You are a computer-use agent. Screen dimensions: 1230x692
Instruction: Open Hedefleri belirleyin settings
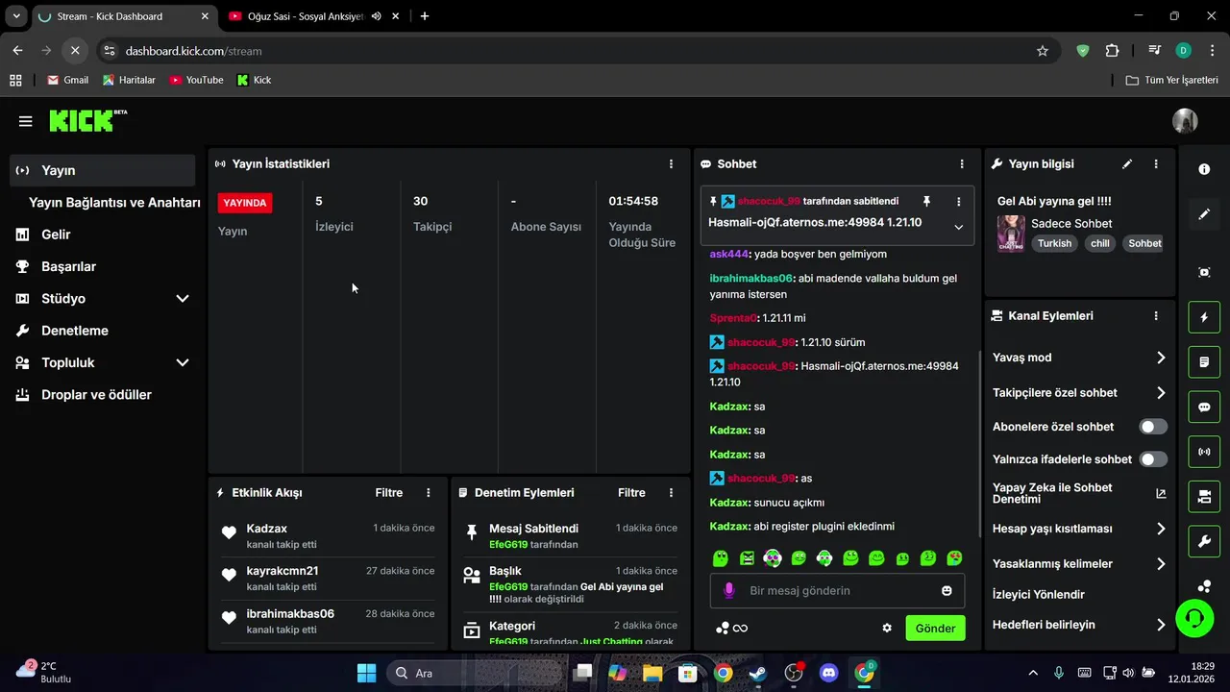tap(1079, 625)
